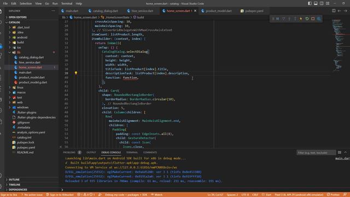
Task: Expand the build folder
Action: click(20, 42)
